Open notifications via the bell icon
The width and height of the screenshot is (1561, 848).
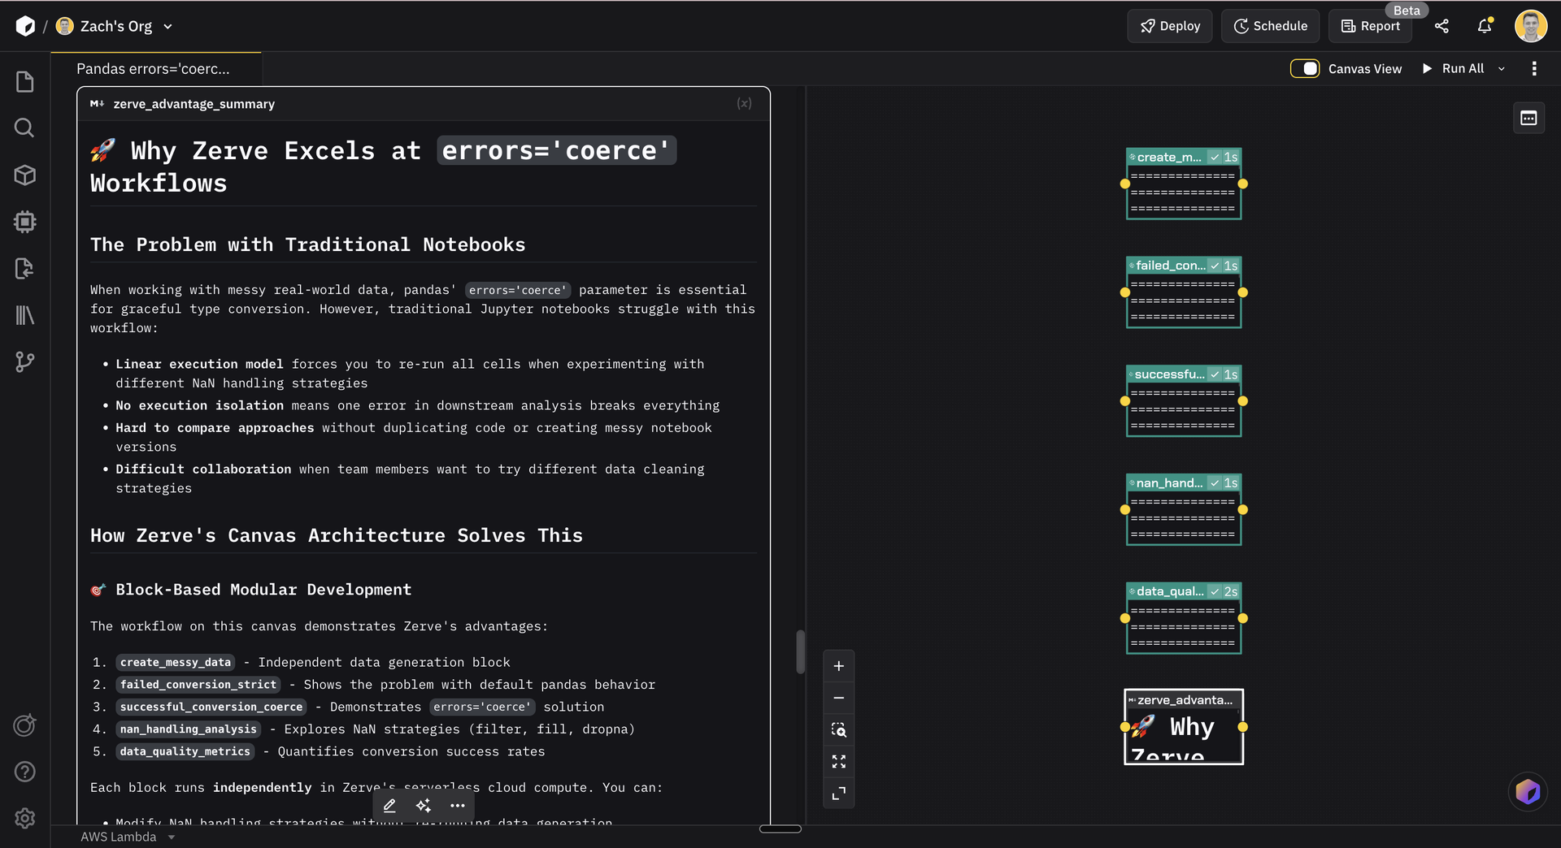[x=1485, y=26]
